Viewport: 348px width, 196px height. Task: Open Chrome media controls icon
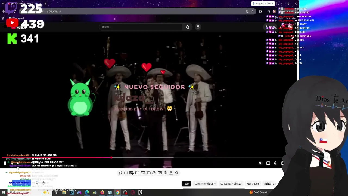pos(269,11)
